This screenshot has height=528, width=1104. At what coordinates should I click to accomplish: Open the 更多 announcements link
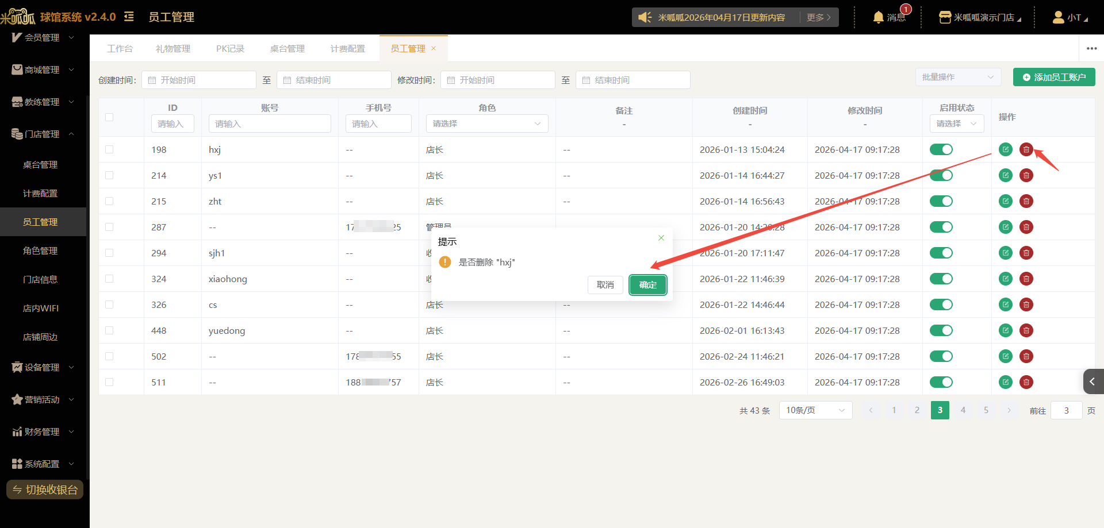coord(819,17)
